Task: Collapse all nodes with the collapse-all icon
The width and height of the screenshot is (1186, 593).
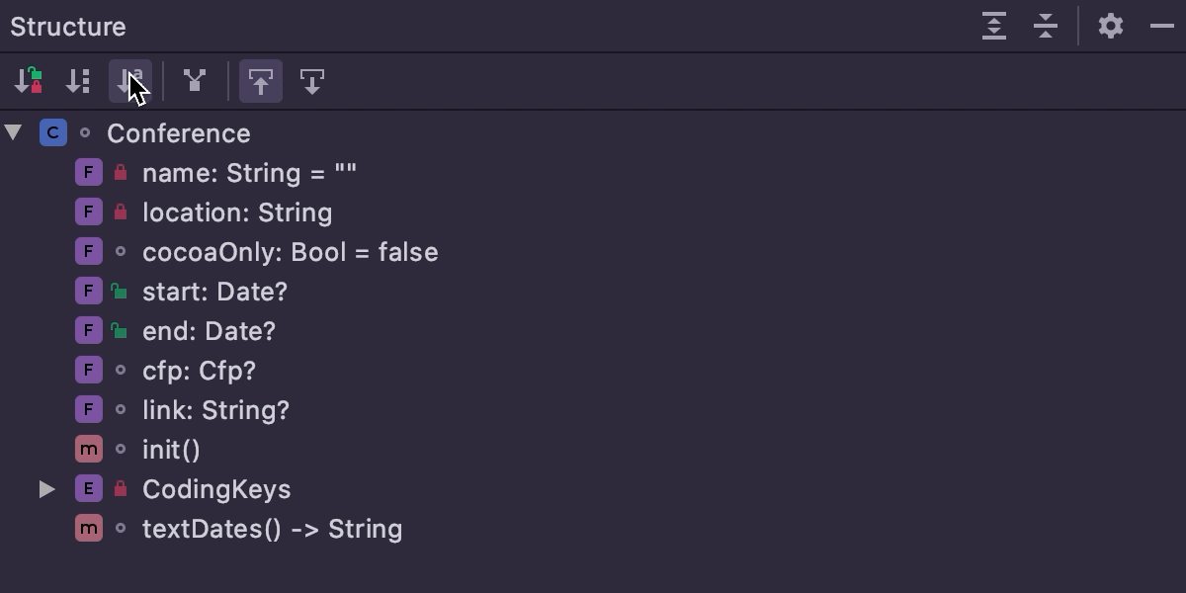Action: [1045, 27]
